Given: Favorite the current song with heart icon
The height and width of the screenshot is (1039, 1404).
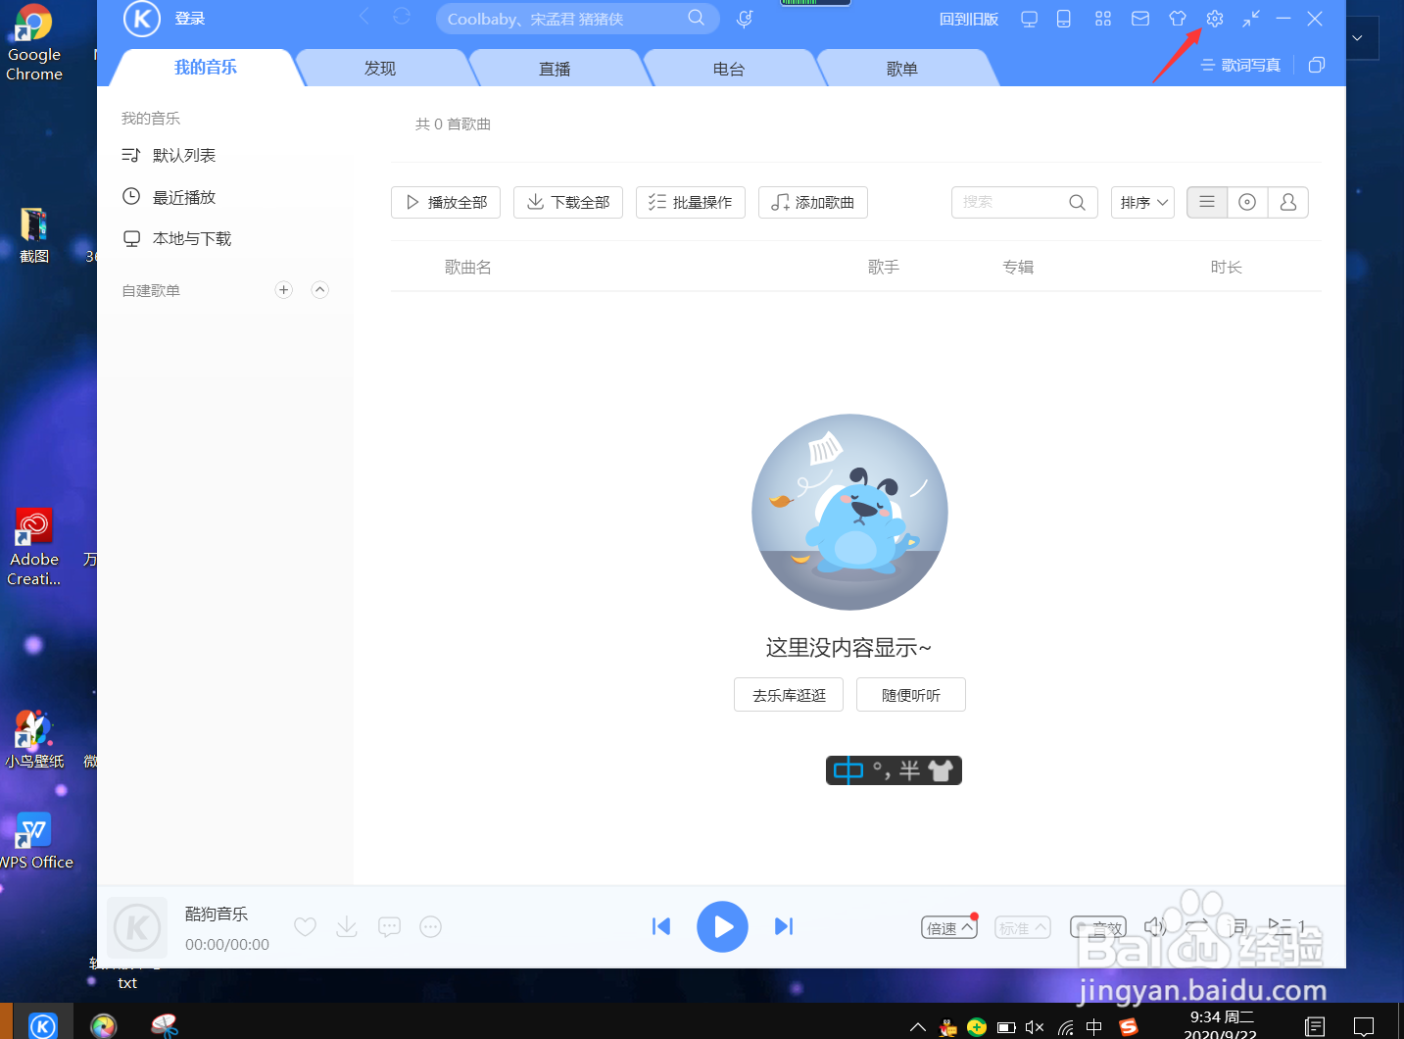Looking at the screenshot, I should pyautogui.click(x=305, y=926).
